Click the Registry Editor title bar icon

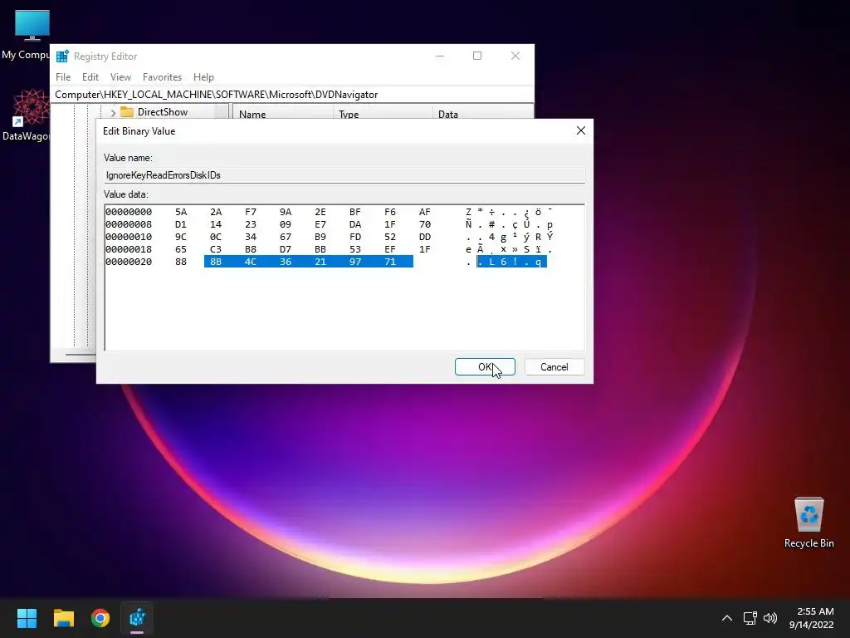(62, 56)
